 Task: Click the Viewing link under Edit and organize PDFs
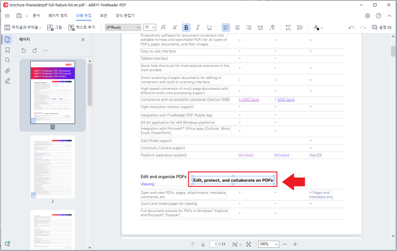(148, 184)
